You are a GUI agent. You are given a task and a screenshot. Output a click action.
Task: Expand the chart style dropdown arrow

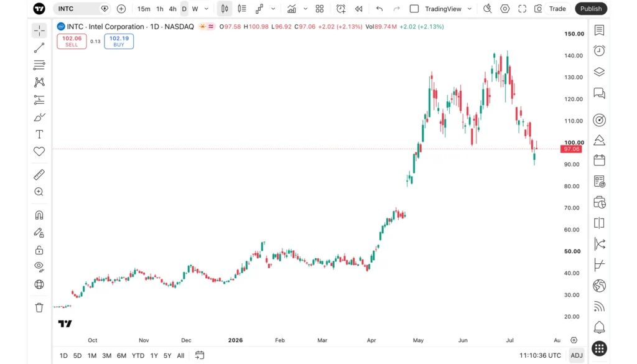(x=273, y=9)
